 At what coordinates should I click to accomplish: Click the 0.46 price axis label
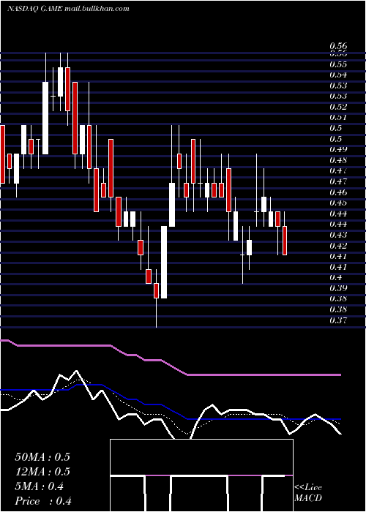[338, 192]
